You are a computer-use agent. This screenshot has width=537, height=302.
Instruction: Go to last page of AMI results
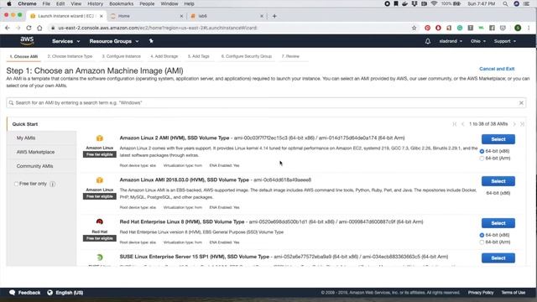tap(522, 124)
